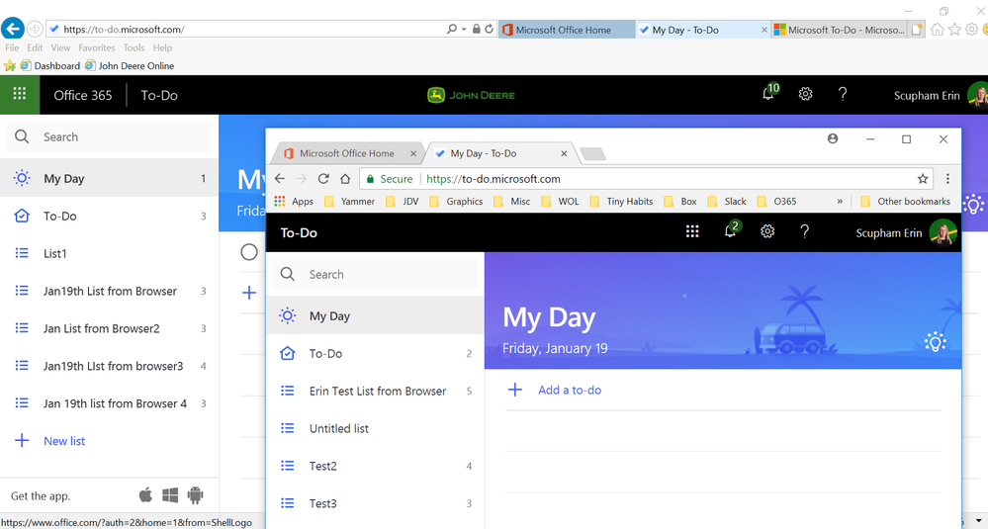Screen dimensions: 988x529
Task: Click the IE refresh icon in address bar
Action: (489, 29)
